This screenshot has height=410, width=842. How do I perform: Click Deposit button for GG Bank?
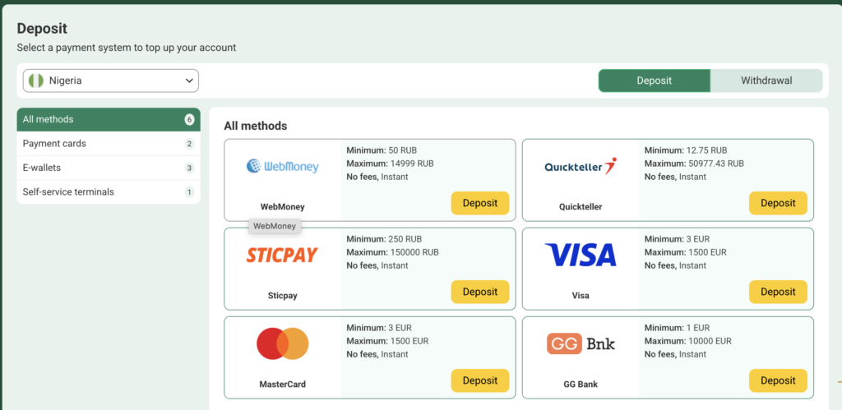[x=778, y=380]
